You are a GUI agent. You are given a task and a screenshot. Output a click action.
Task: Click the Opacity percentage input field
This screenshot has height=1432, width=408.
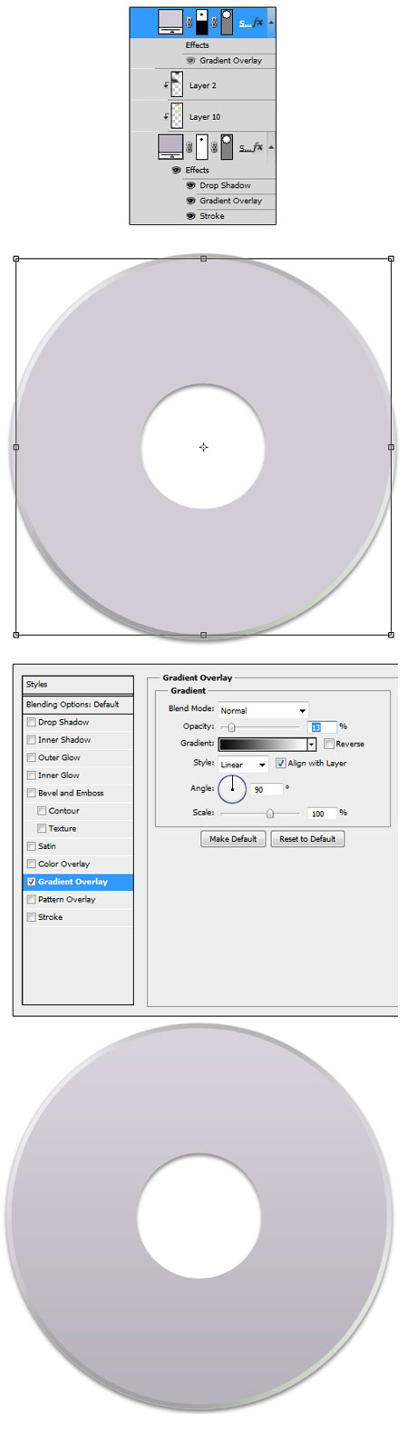(x=322, y=727)
